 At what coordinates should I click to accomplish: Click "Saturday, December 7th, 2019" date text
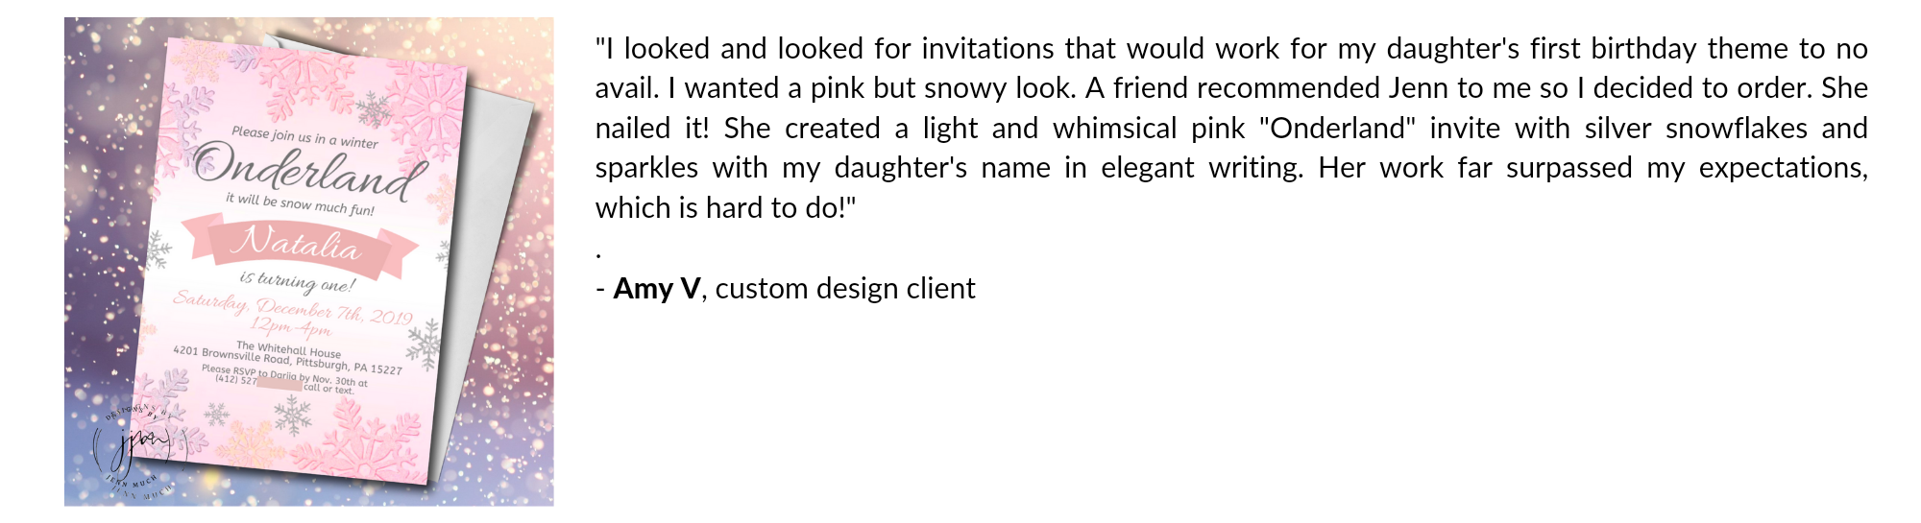point(293,307)
